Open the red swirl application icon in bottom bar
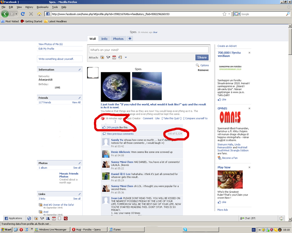Viewport: 292px width, 233px height. click(x=66, y=218)
